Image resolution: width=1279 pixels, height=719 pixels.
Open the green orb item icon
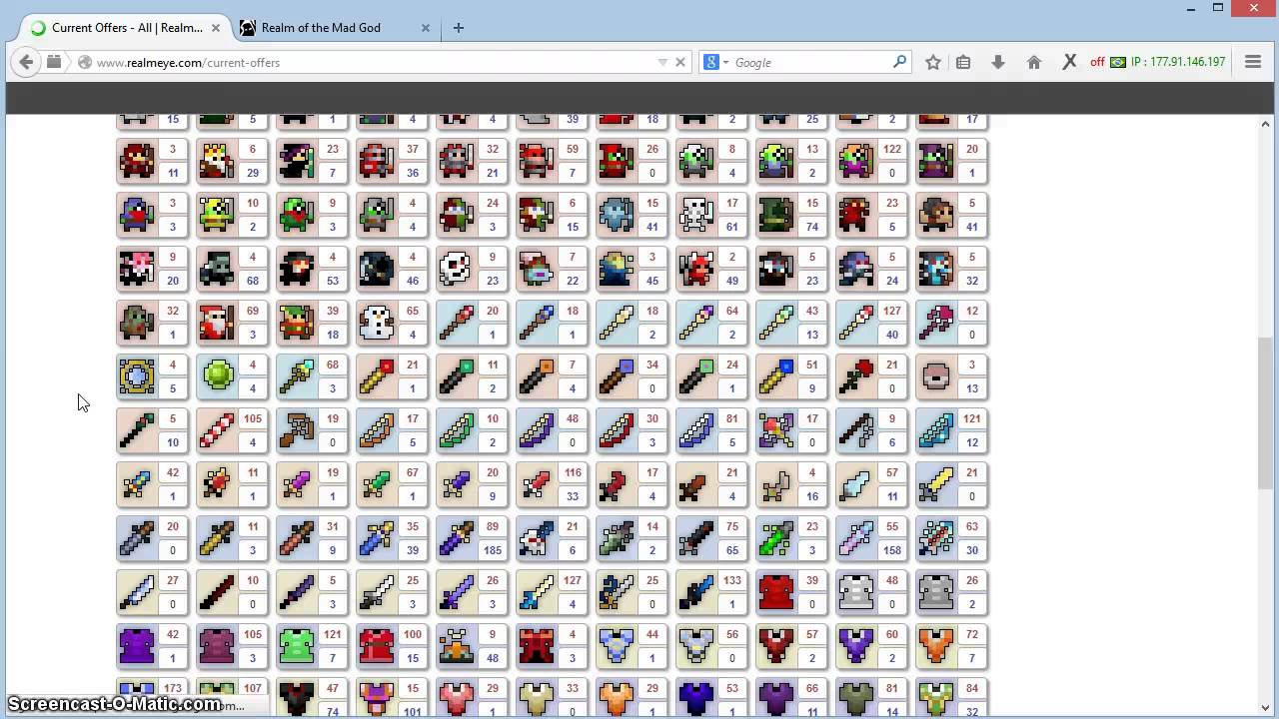click(x=217, y=376)
